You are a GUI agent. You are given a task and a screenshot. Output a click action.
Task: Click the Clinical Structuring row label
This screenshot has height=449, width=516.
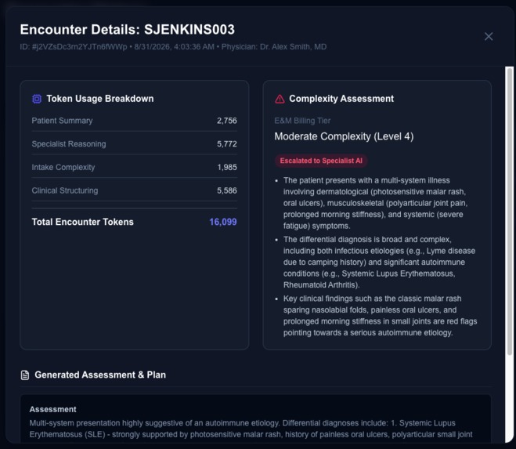pos(65,190)
